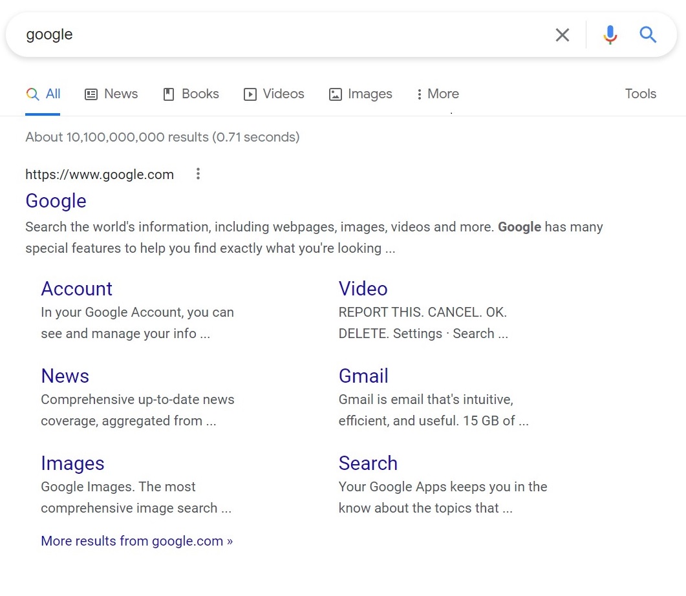Screen dimensions: 686x596
Task: Open the Tools options
Action: click(641, 94)
